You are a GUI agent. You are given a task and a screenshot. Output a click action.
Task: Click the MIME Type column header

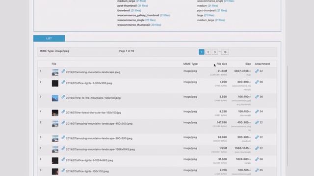tap(190, 64)
